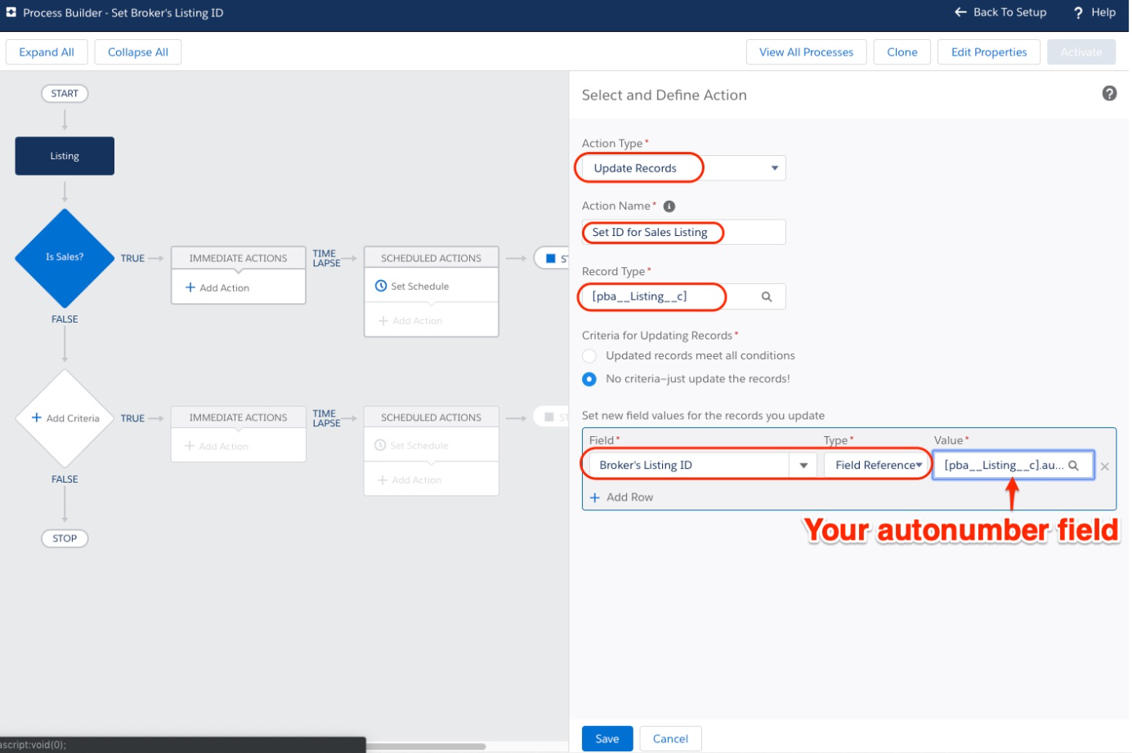The width and height of the screenshot is (1132, 753).
Task: Click the plus icon on Add Criteria diamond
Action: click(x=36, y=417)
